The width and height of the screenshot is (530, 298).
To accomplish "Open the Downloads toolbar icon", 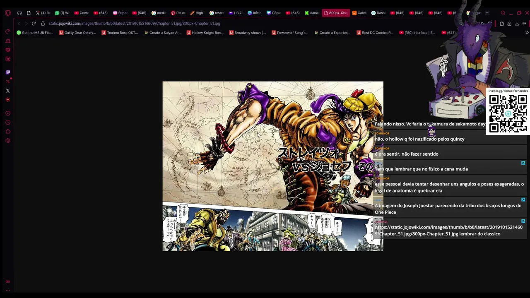I will 517,24.
